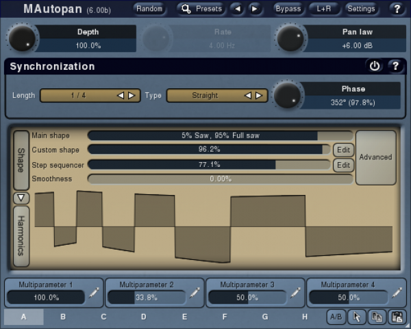
Task: Click the Random button
Action: click(149, 9)
